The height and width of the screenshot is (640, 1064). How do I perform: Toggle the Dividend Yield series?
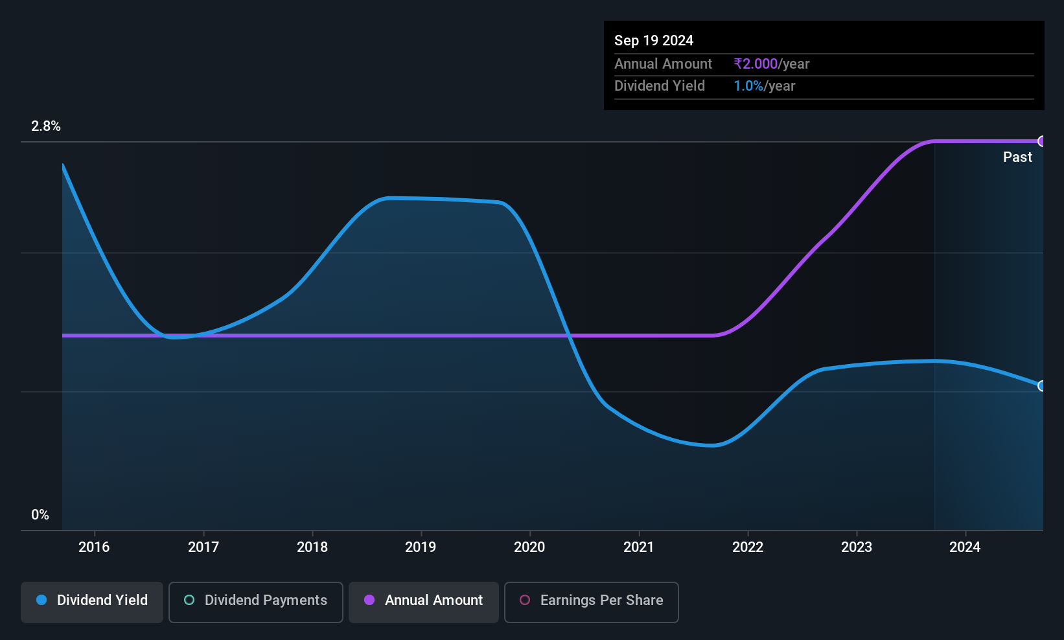coord(92,602)
